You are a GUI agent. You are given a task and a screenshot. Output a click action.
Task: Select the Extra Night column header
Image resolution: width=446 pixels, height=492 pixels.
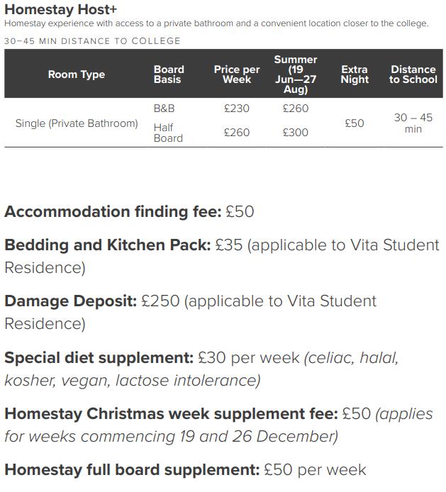[355, 74]
